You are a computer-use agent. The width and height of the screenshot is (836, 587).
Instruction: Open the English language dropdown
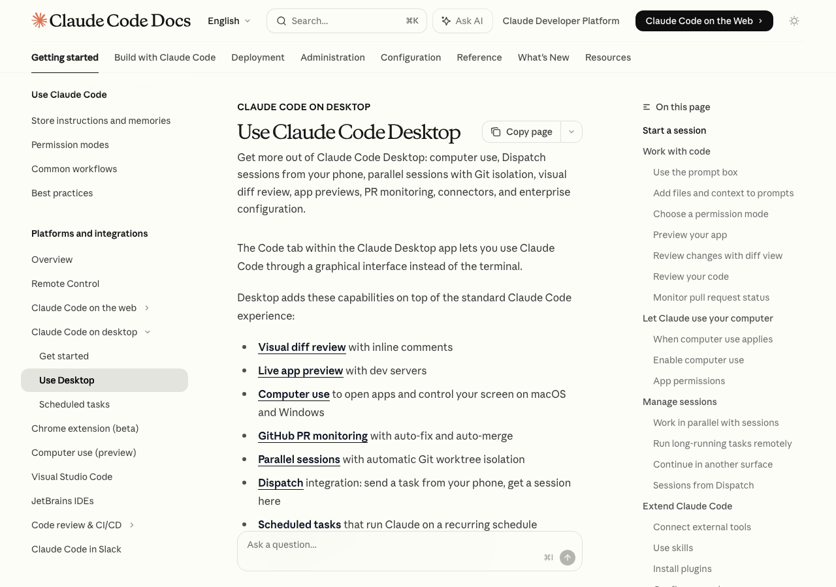228,20
